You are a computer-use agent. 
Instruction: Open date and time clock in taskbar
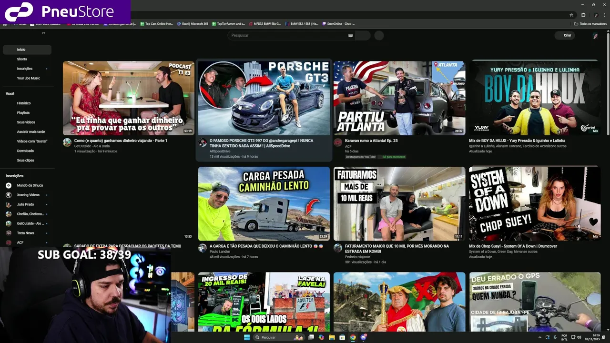(x=592, y=337)
